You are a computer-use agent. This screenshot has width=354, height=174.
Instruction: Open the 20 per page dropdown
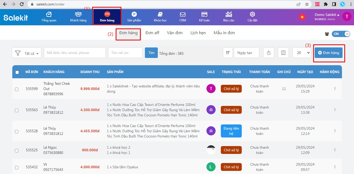click(301, 53)
